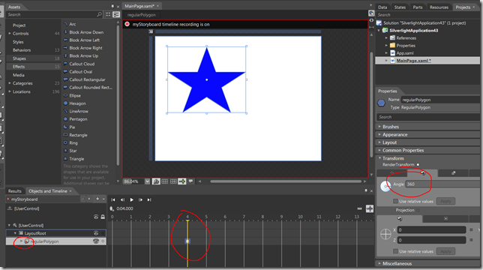Viewport: 483px width, 270px height.
Task: Switch to the Data tab
Action: click(382, 7)
